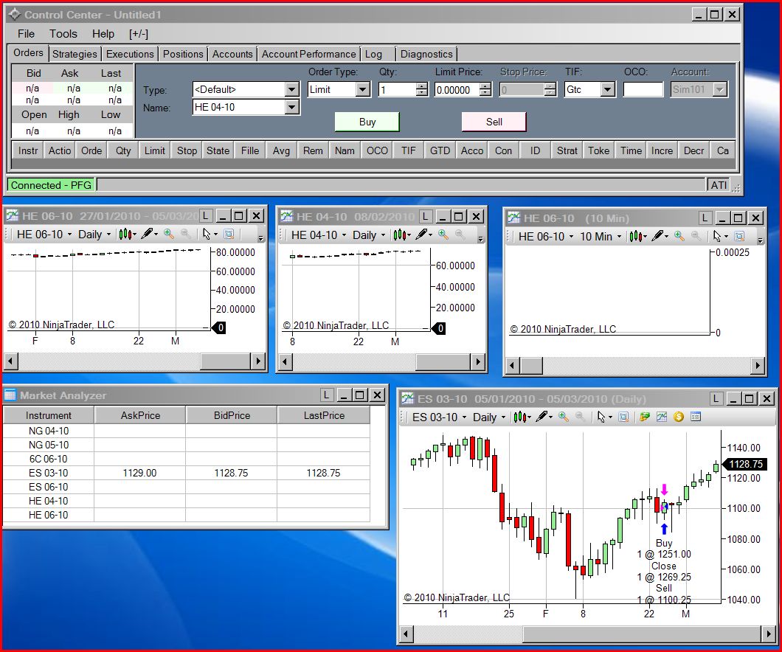Open the Name HE 04-10 instrument dropdown
782x652 pixels.
[x=291, y=107]
